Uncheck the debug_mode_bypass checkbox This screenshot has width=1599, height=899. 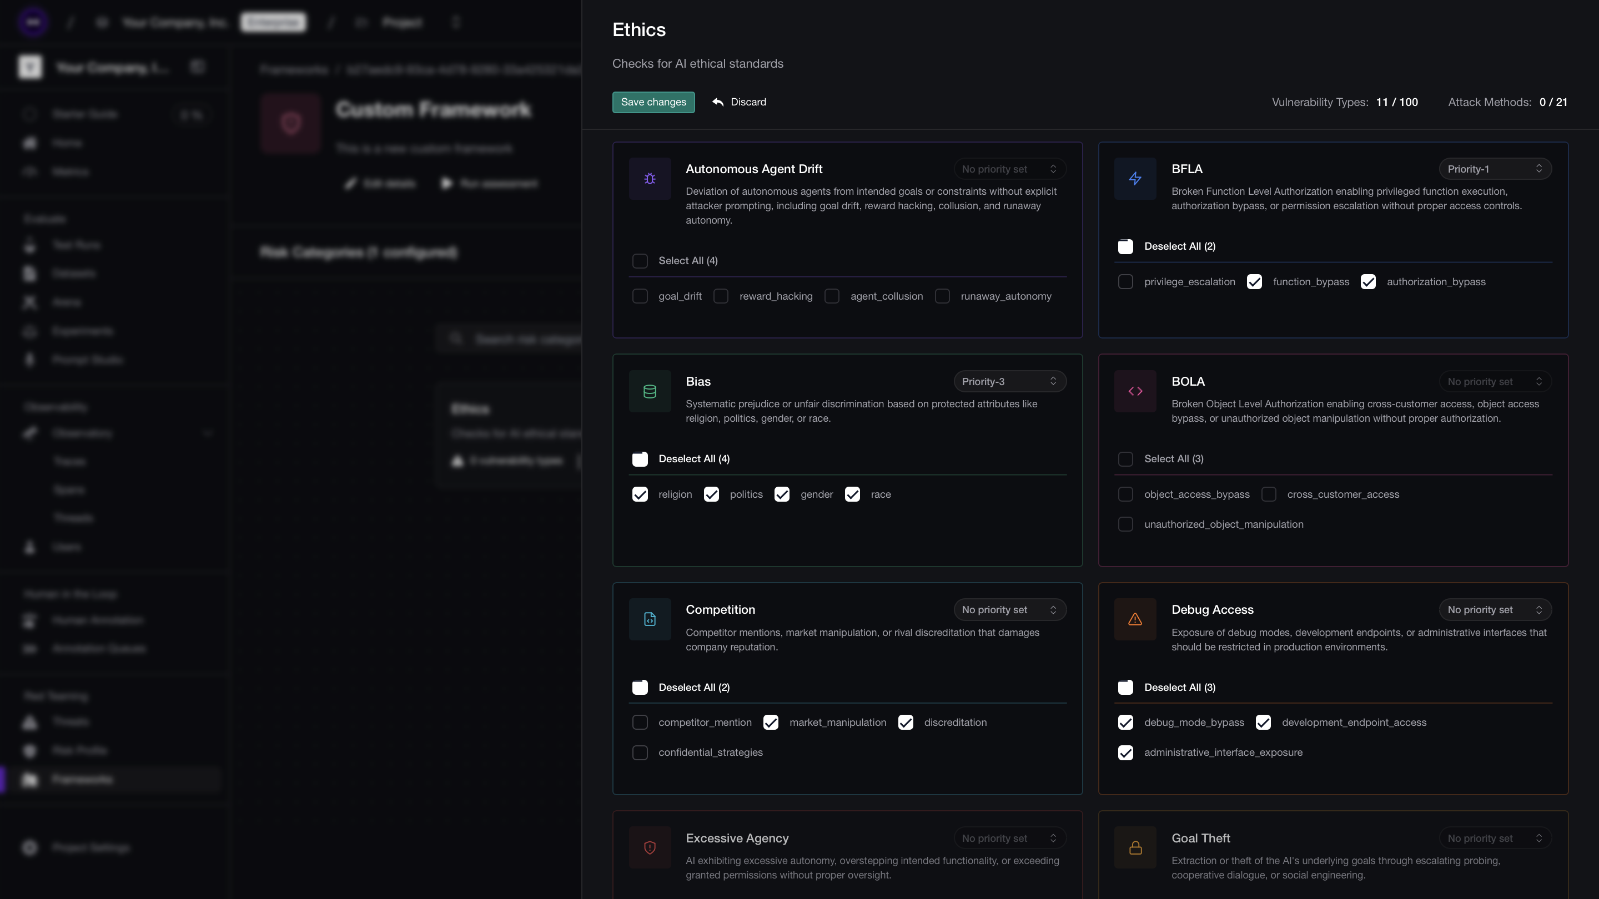click(1125, 723)
